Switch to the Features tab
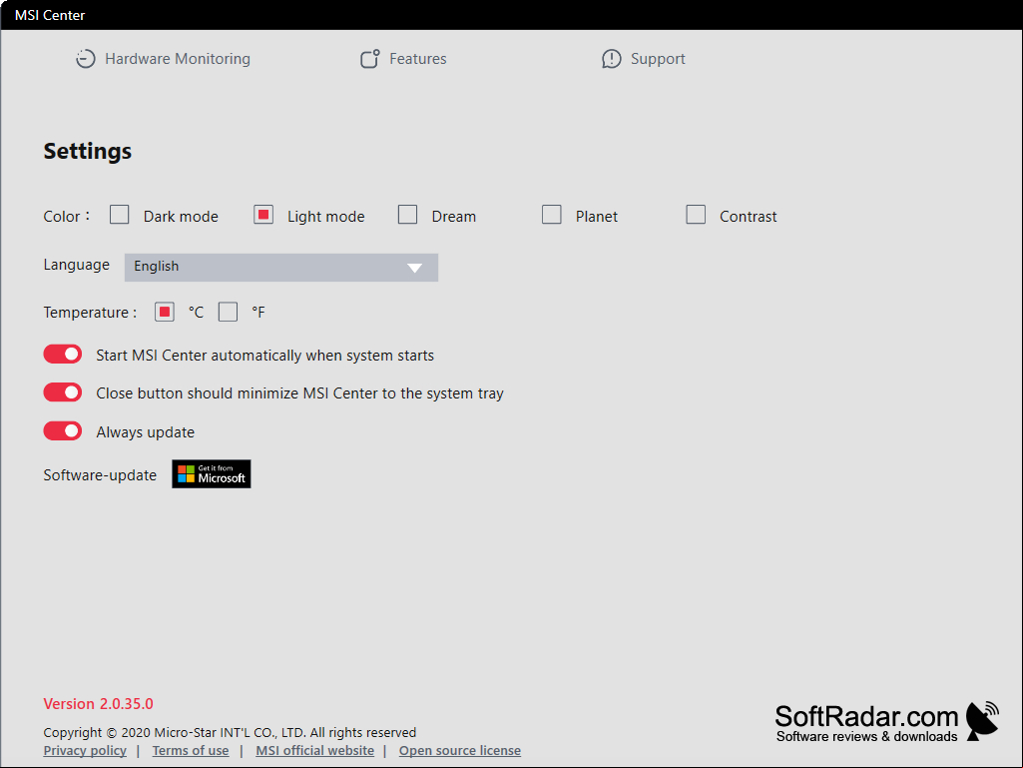 pos(403,59)
